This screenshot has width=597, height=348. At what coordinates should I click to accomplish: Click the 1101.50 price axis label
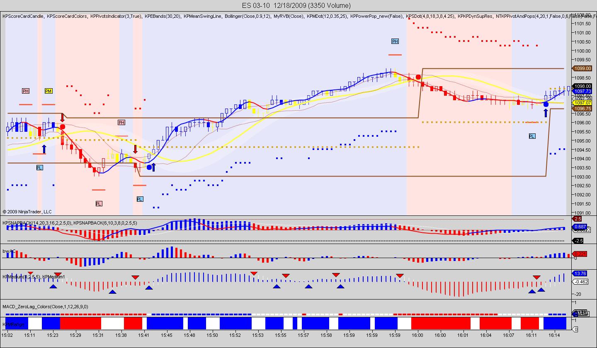coord(583,24)
